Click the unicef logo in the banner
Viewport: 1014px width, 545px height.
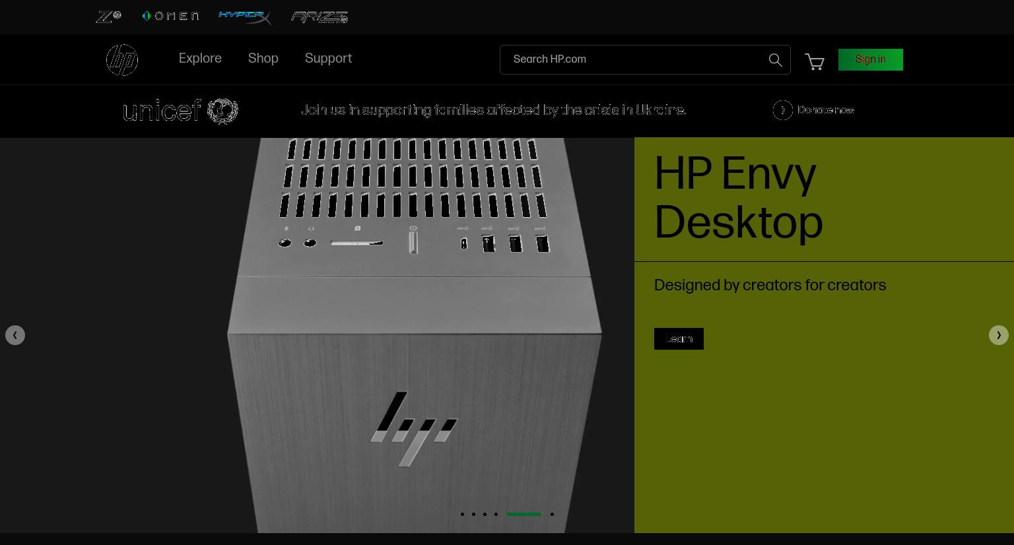pos(180,111)
